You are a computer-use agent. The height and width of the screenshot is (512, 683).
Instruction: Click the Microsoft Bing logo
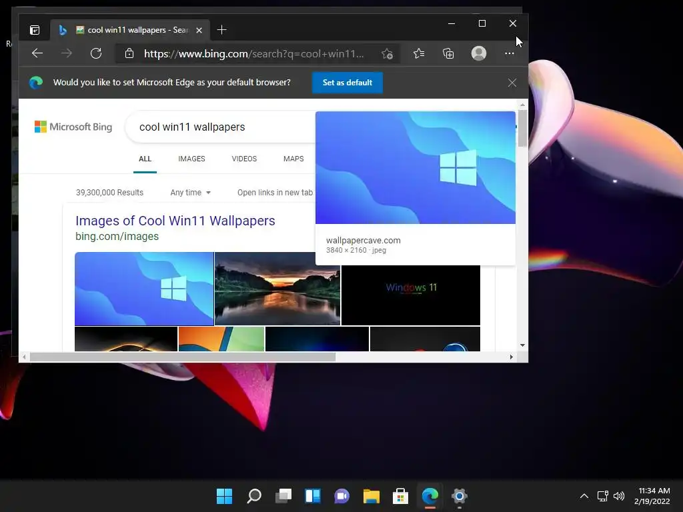click(73, 127)
